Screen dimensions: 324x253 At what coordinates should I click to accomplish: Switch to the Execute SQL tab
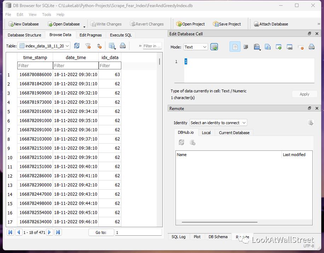pos(121,35)
